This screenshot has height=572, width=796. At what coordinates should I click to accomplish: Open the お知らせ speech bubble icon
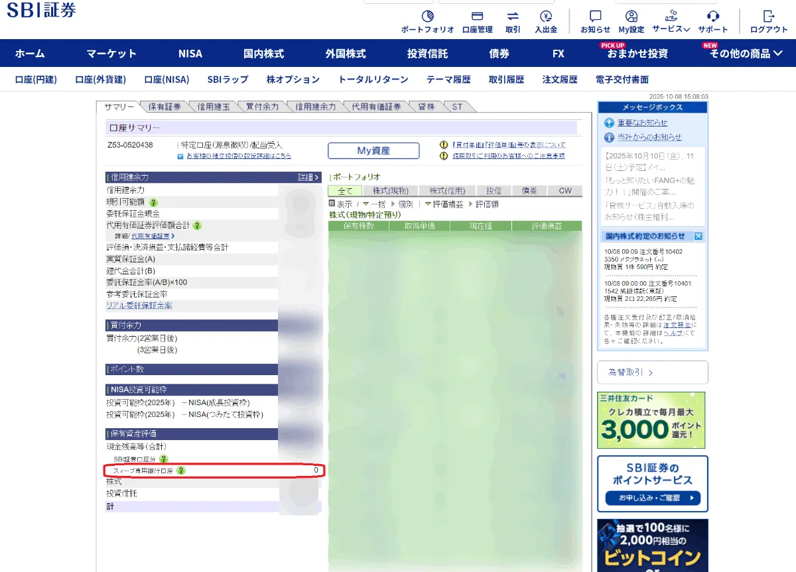coord(595,17)
